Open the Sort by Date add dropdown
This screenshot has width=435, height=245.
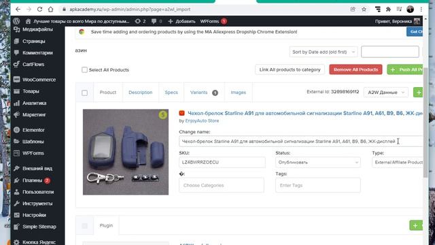[324, 52]
